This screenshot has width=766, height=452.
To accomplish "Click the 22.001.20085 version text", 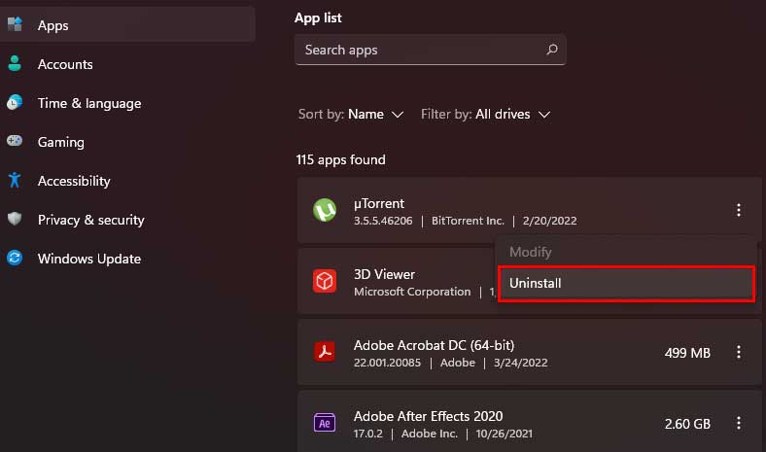I will (x=387, y=364).
